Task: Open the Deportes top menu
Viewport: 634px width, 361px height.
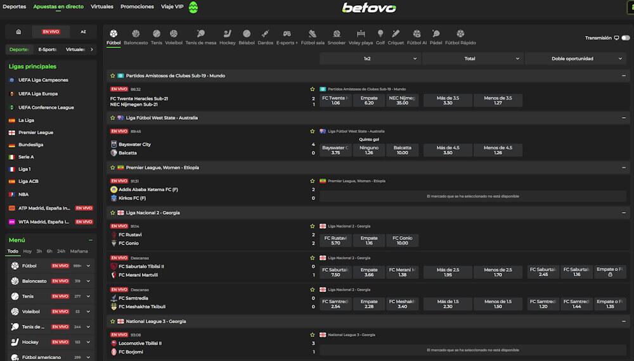Action: click(x=14, y=6)
